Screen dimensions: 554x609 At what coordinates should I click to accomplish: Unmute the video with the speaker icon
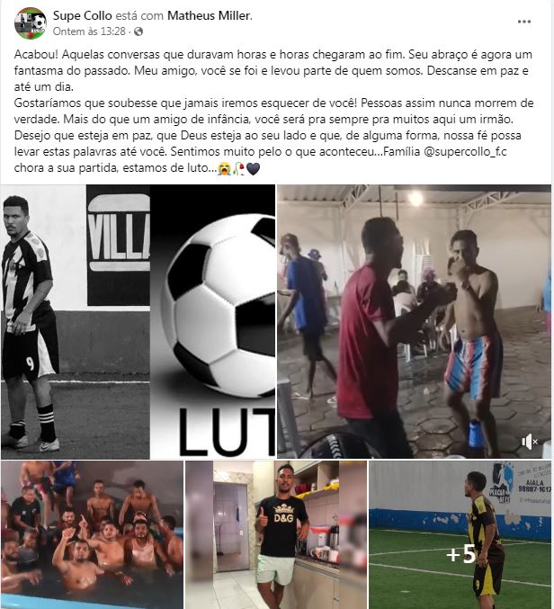click(x=529, y=442)
